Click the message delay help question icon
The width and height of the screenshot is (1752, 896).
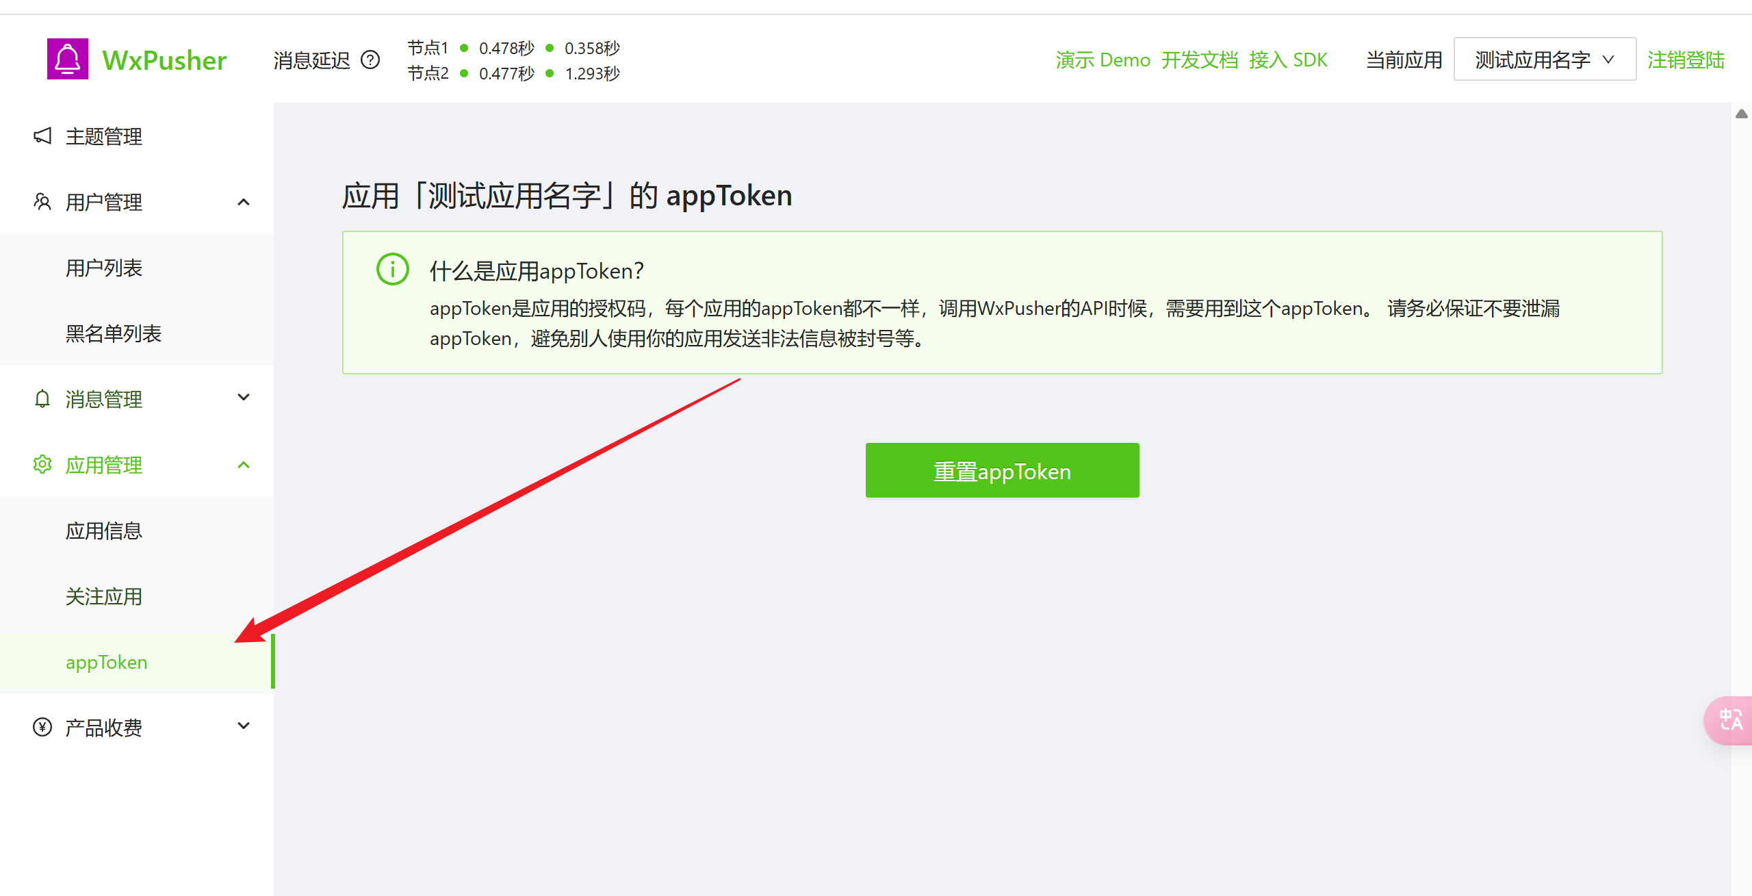click(370, 60)
